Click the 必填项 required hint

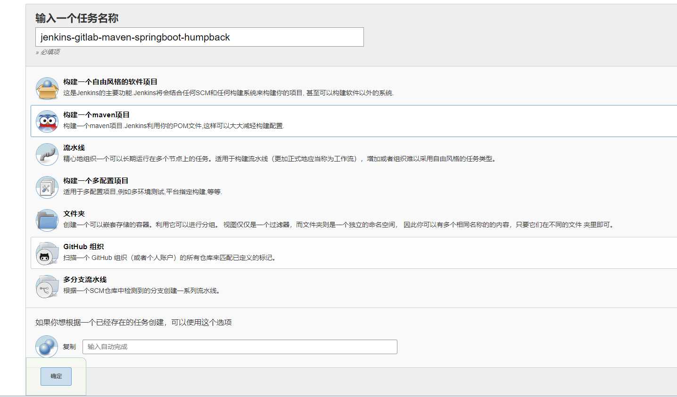48,52
